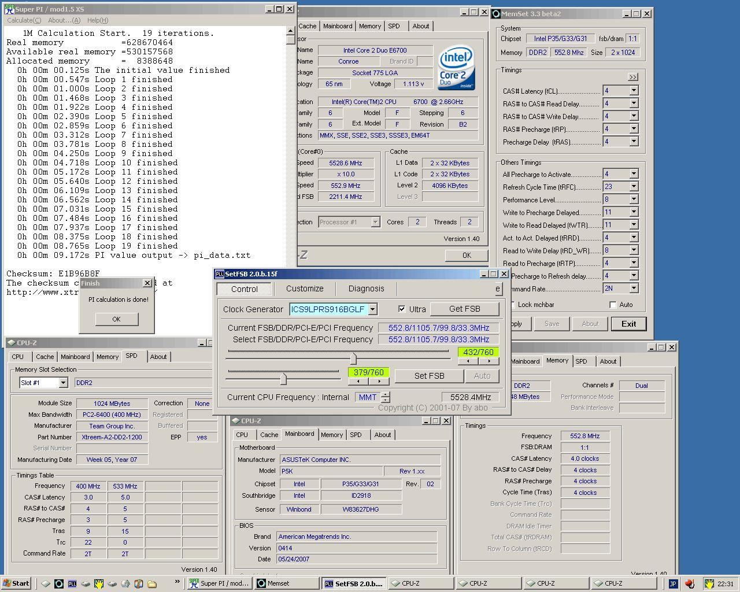Image resolution: width=740 pixels, height=592 pixels.
Task: Open the folder quick launch icon
Action: (152, 583)
